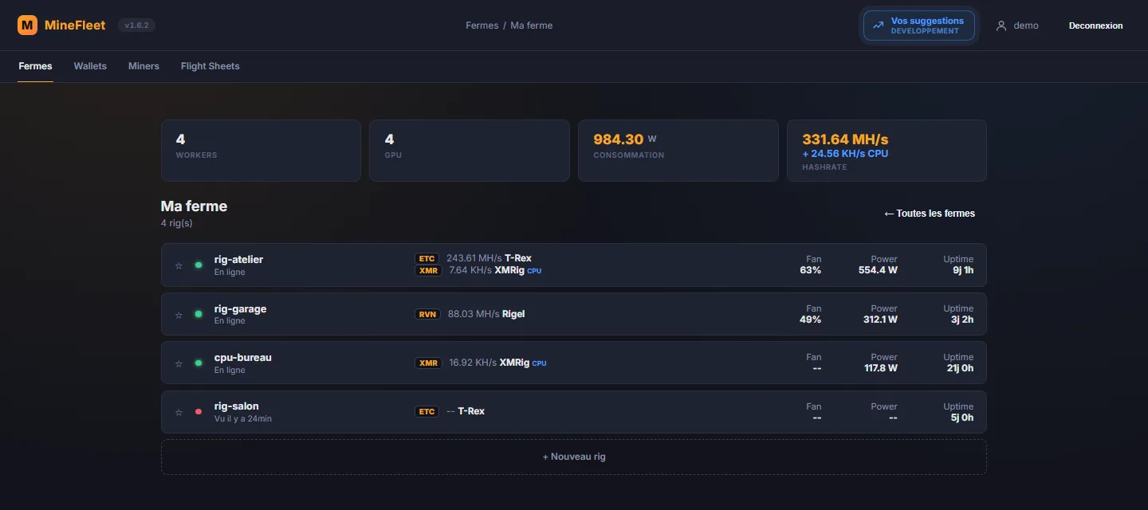Click the 984.30 W consommation value
The image size is (1148, 510).
click(625, 139)
